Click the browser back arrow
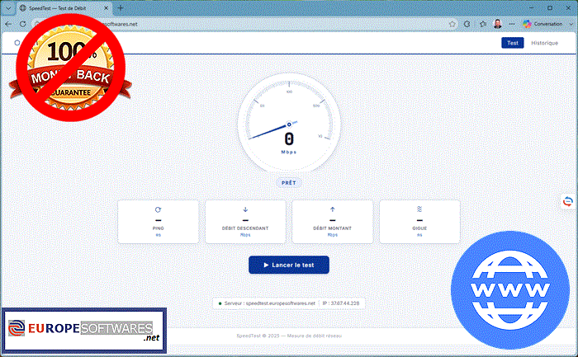Viewport: 578px width, 357px height. (8, 24)
